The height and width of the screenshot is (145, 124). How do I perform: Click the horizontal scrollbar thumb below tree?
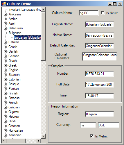point(16,141)
